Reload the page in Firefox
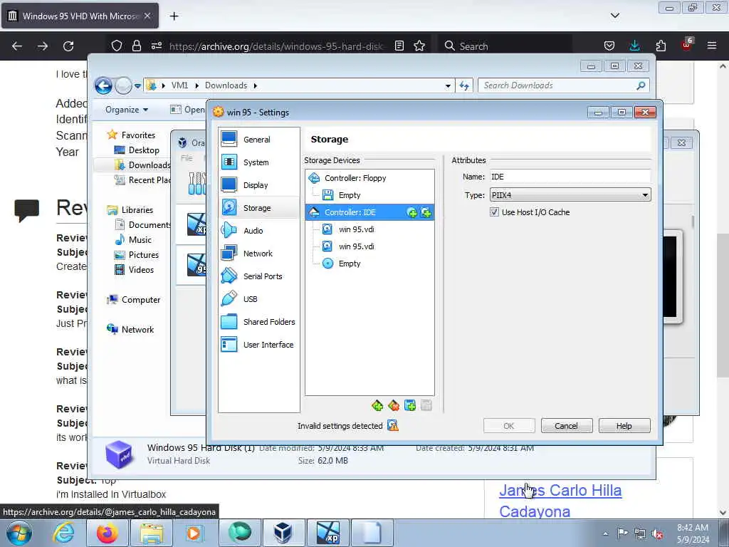Image resolution: width=729 pixels, height=547 pixels. (68, 46)
